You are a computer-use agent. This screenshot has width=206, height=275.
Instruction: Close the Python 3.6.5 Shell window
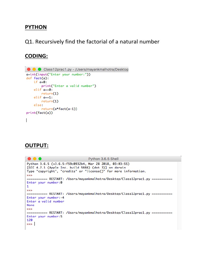[29, 159]
